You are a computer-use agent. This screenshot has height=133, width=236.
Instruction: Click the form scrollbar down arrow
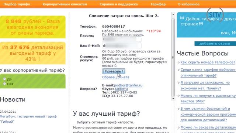[173, 99]
